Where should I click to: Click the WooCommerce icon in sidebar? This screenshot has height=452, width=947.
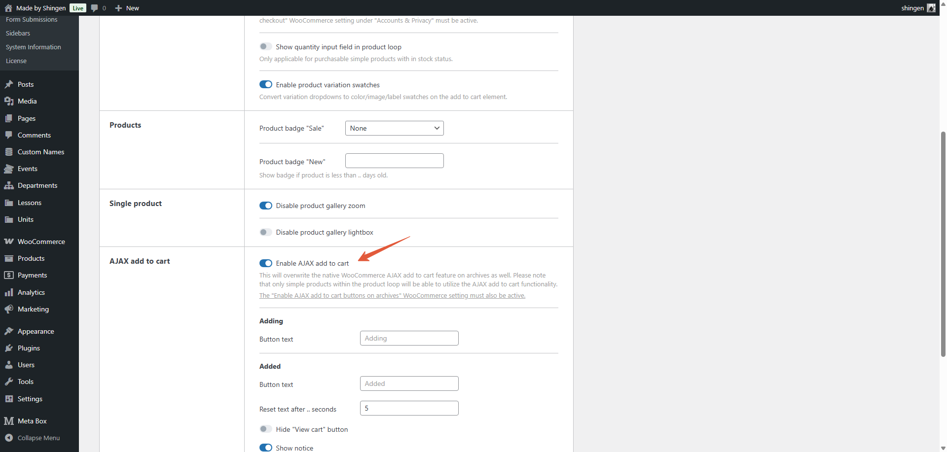9,242
